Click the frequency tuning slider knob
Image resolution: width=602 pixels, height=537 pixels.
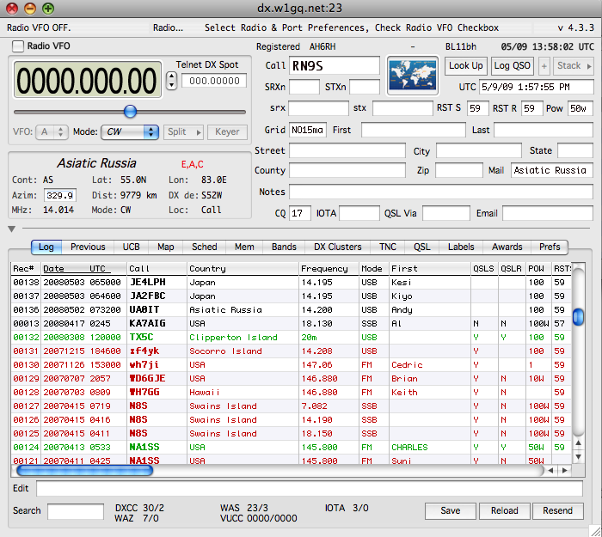point(130,112)
